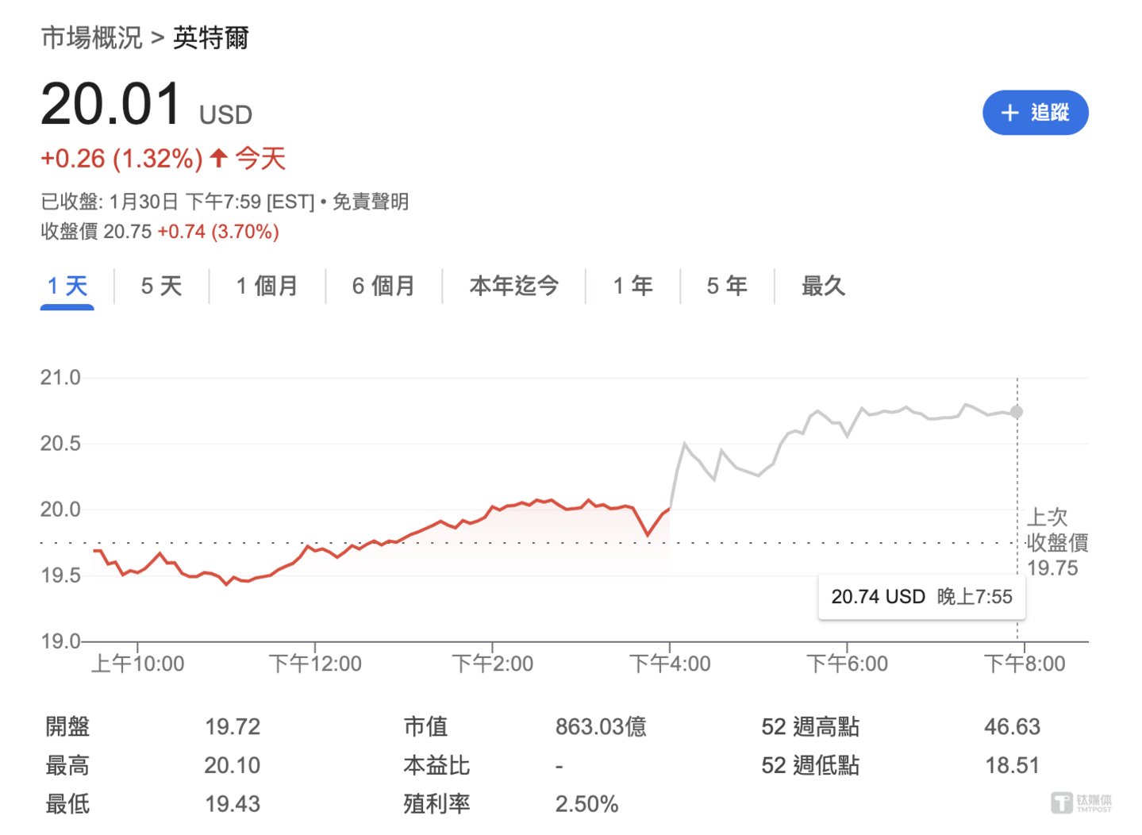
Task: Click the TMTPOST watermark logo
Action: [x=1081, y=802]
